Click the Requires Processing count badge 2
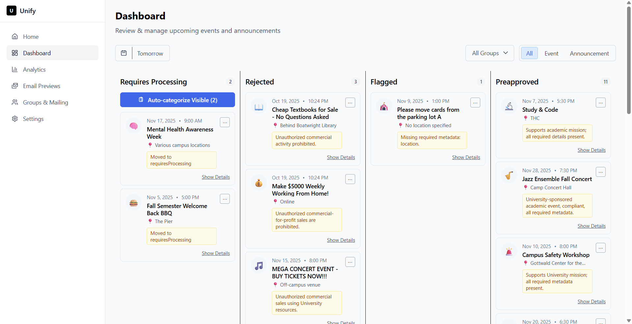Image resolution: width=632 pixels, height=324 pixels. pos(230,81)
